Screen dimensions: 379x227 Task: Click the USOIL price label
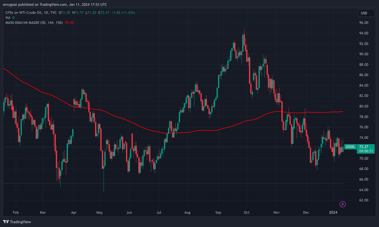(350, 147)
